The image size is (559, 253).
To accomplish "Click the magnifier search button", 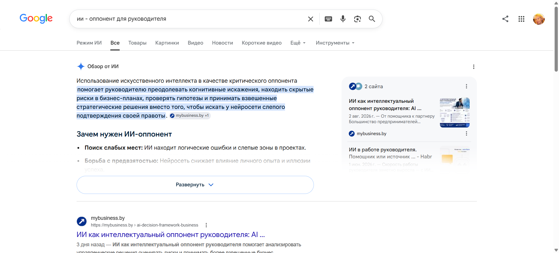I will [372, 19].
